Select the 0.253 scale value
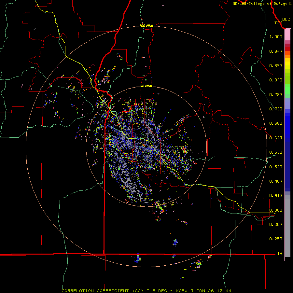Screen dimensions: 293x293 point(276,239)
